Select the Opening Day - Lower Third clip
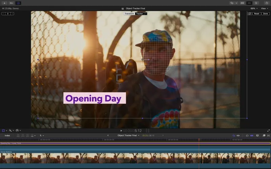Screen dimensions: 271x169 (135, 143)
